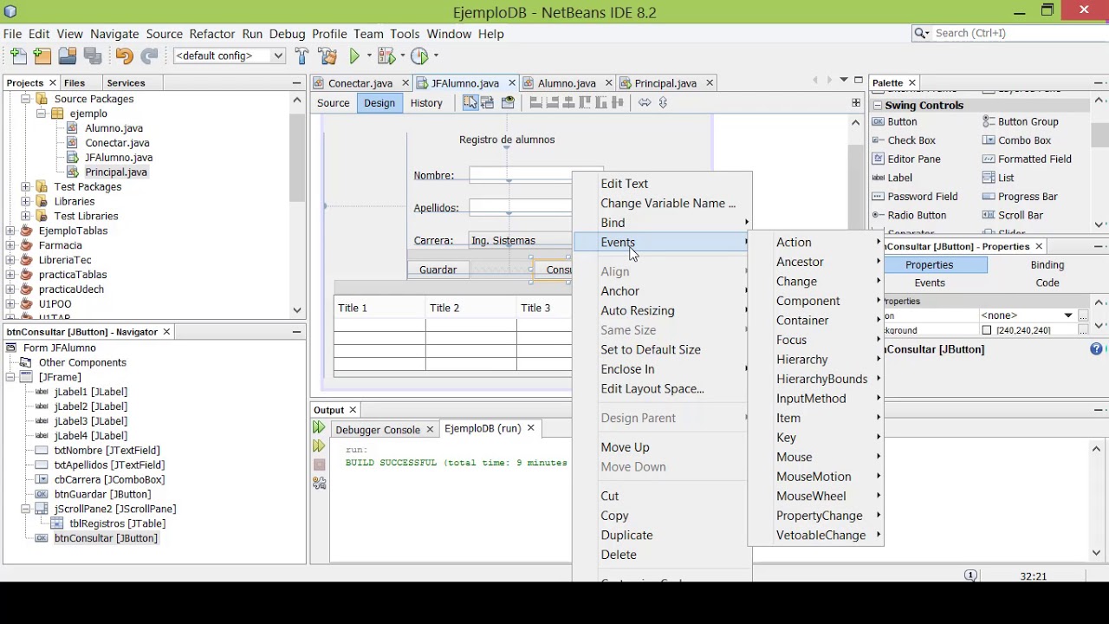Click the notification icon in status bar

[x=970, y=575]
